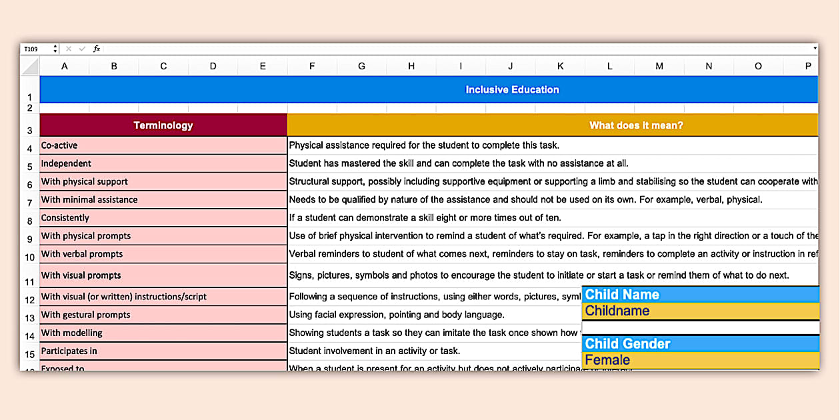Expand the Childname field under Child Name
840x420 pixels.
tap(700, 311)
